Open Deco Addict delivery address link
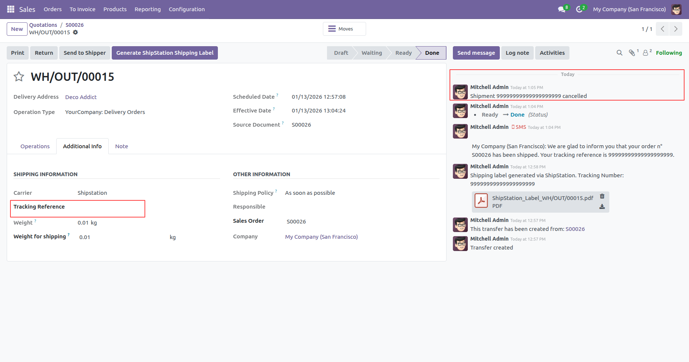 click(x=81, y=97)
